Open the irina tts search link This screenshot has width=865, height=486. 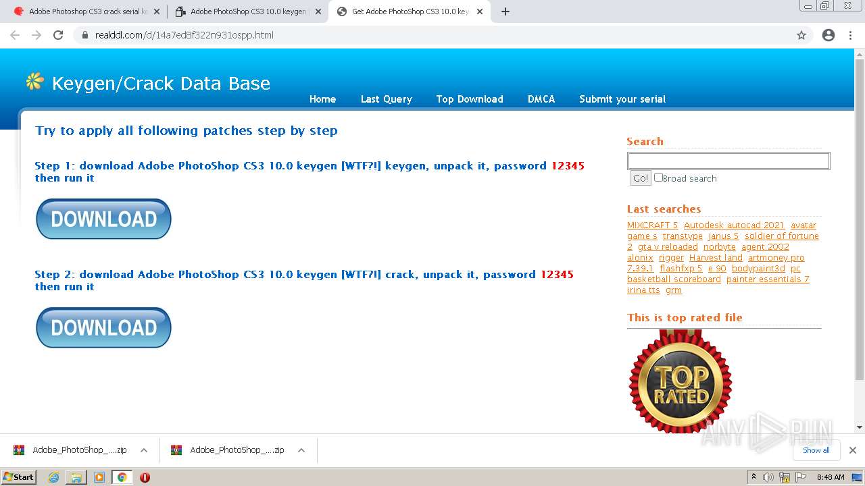(x=643, y=290)
